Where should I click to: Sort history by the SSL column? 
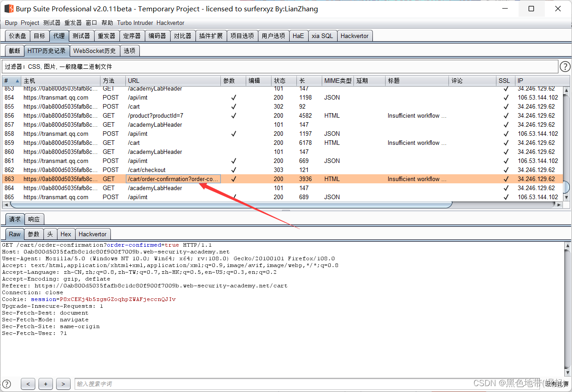click(506, 81)
